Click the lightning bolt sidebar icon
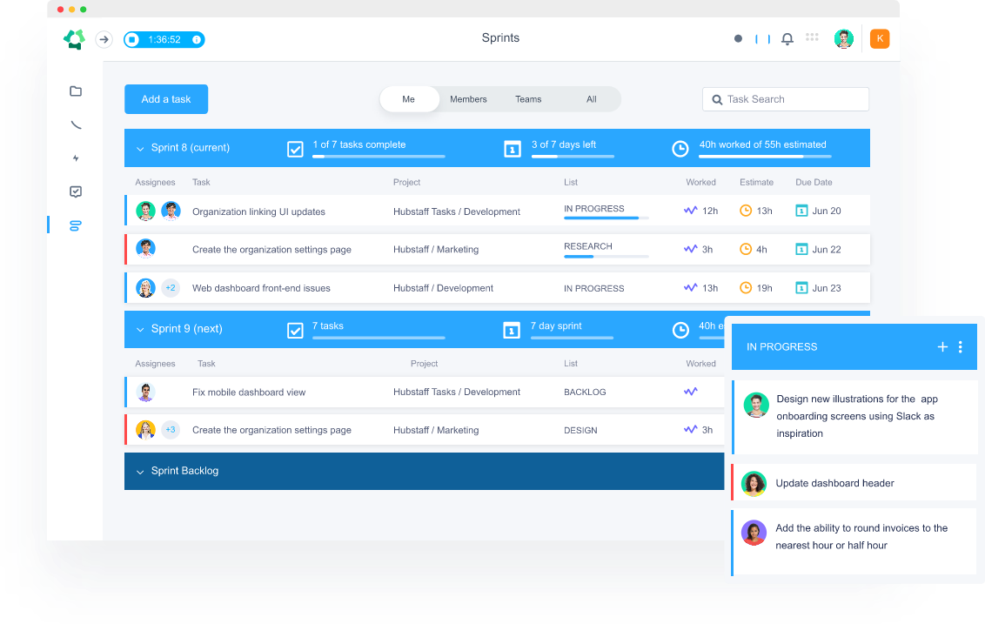 (76, 158)
